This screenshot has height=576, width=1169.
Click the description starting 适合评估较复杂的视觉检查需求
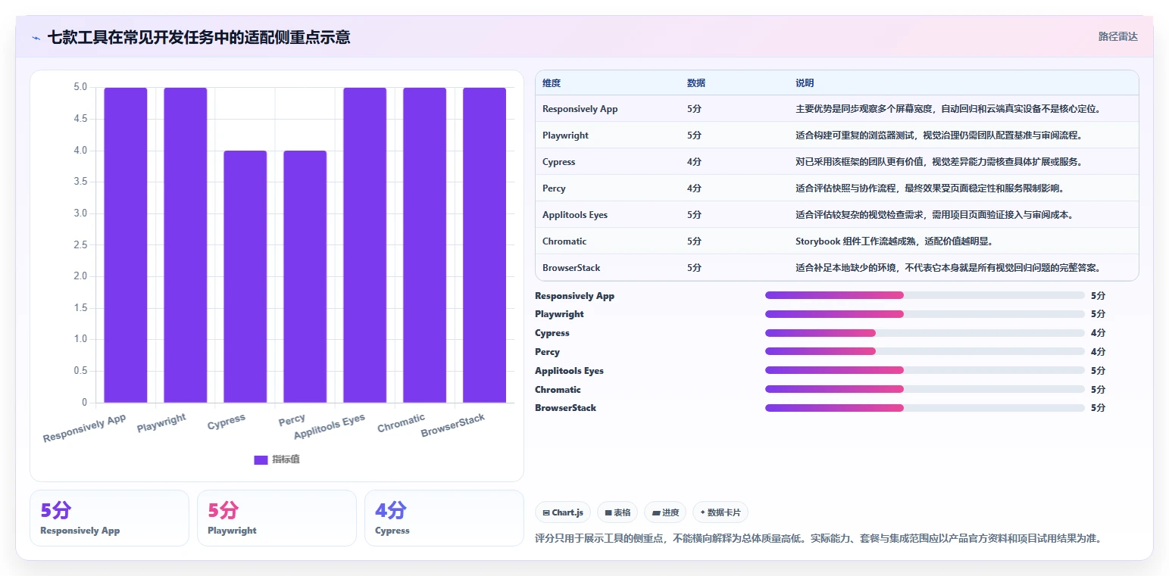pyautogui.click(x=934, y=215)
